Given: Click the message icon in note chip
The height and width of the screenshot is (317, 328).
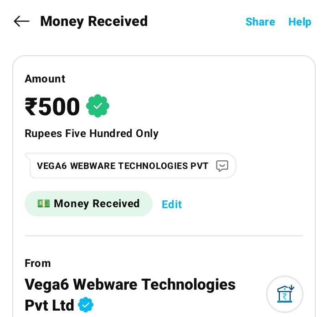Looking at the screenshot, I should [x=222, y=166].
